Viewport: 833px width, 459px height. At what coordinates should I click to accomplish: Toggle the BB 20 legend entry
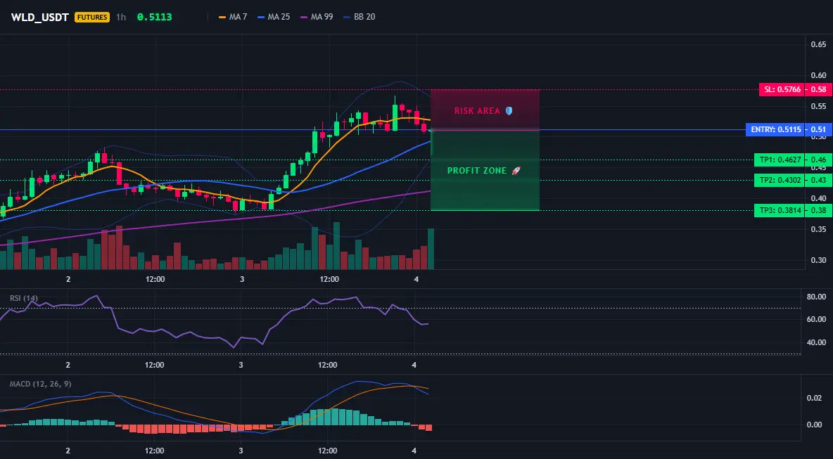click(x=359, y=17)
